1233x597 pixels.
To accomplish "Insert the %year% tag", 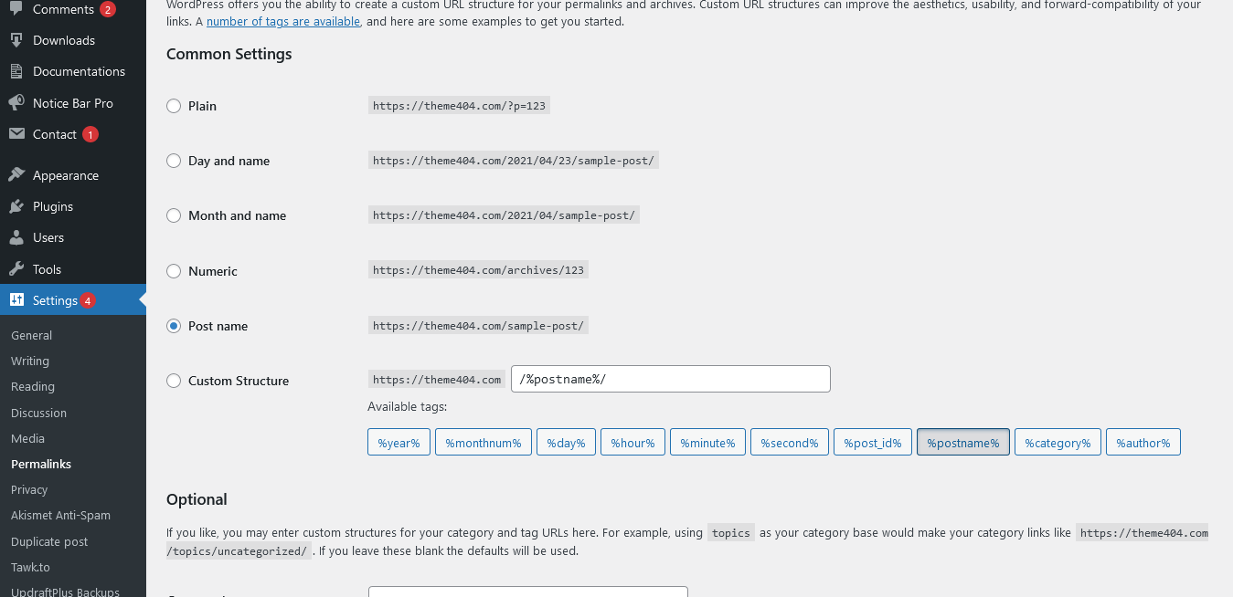I will 399,443.
